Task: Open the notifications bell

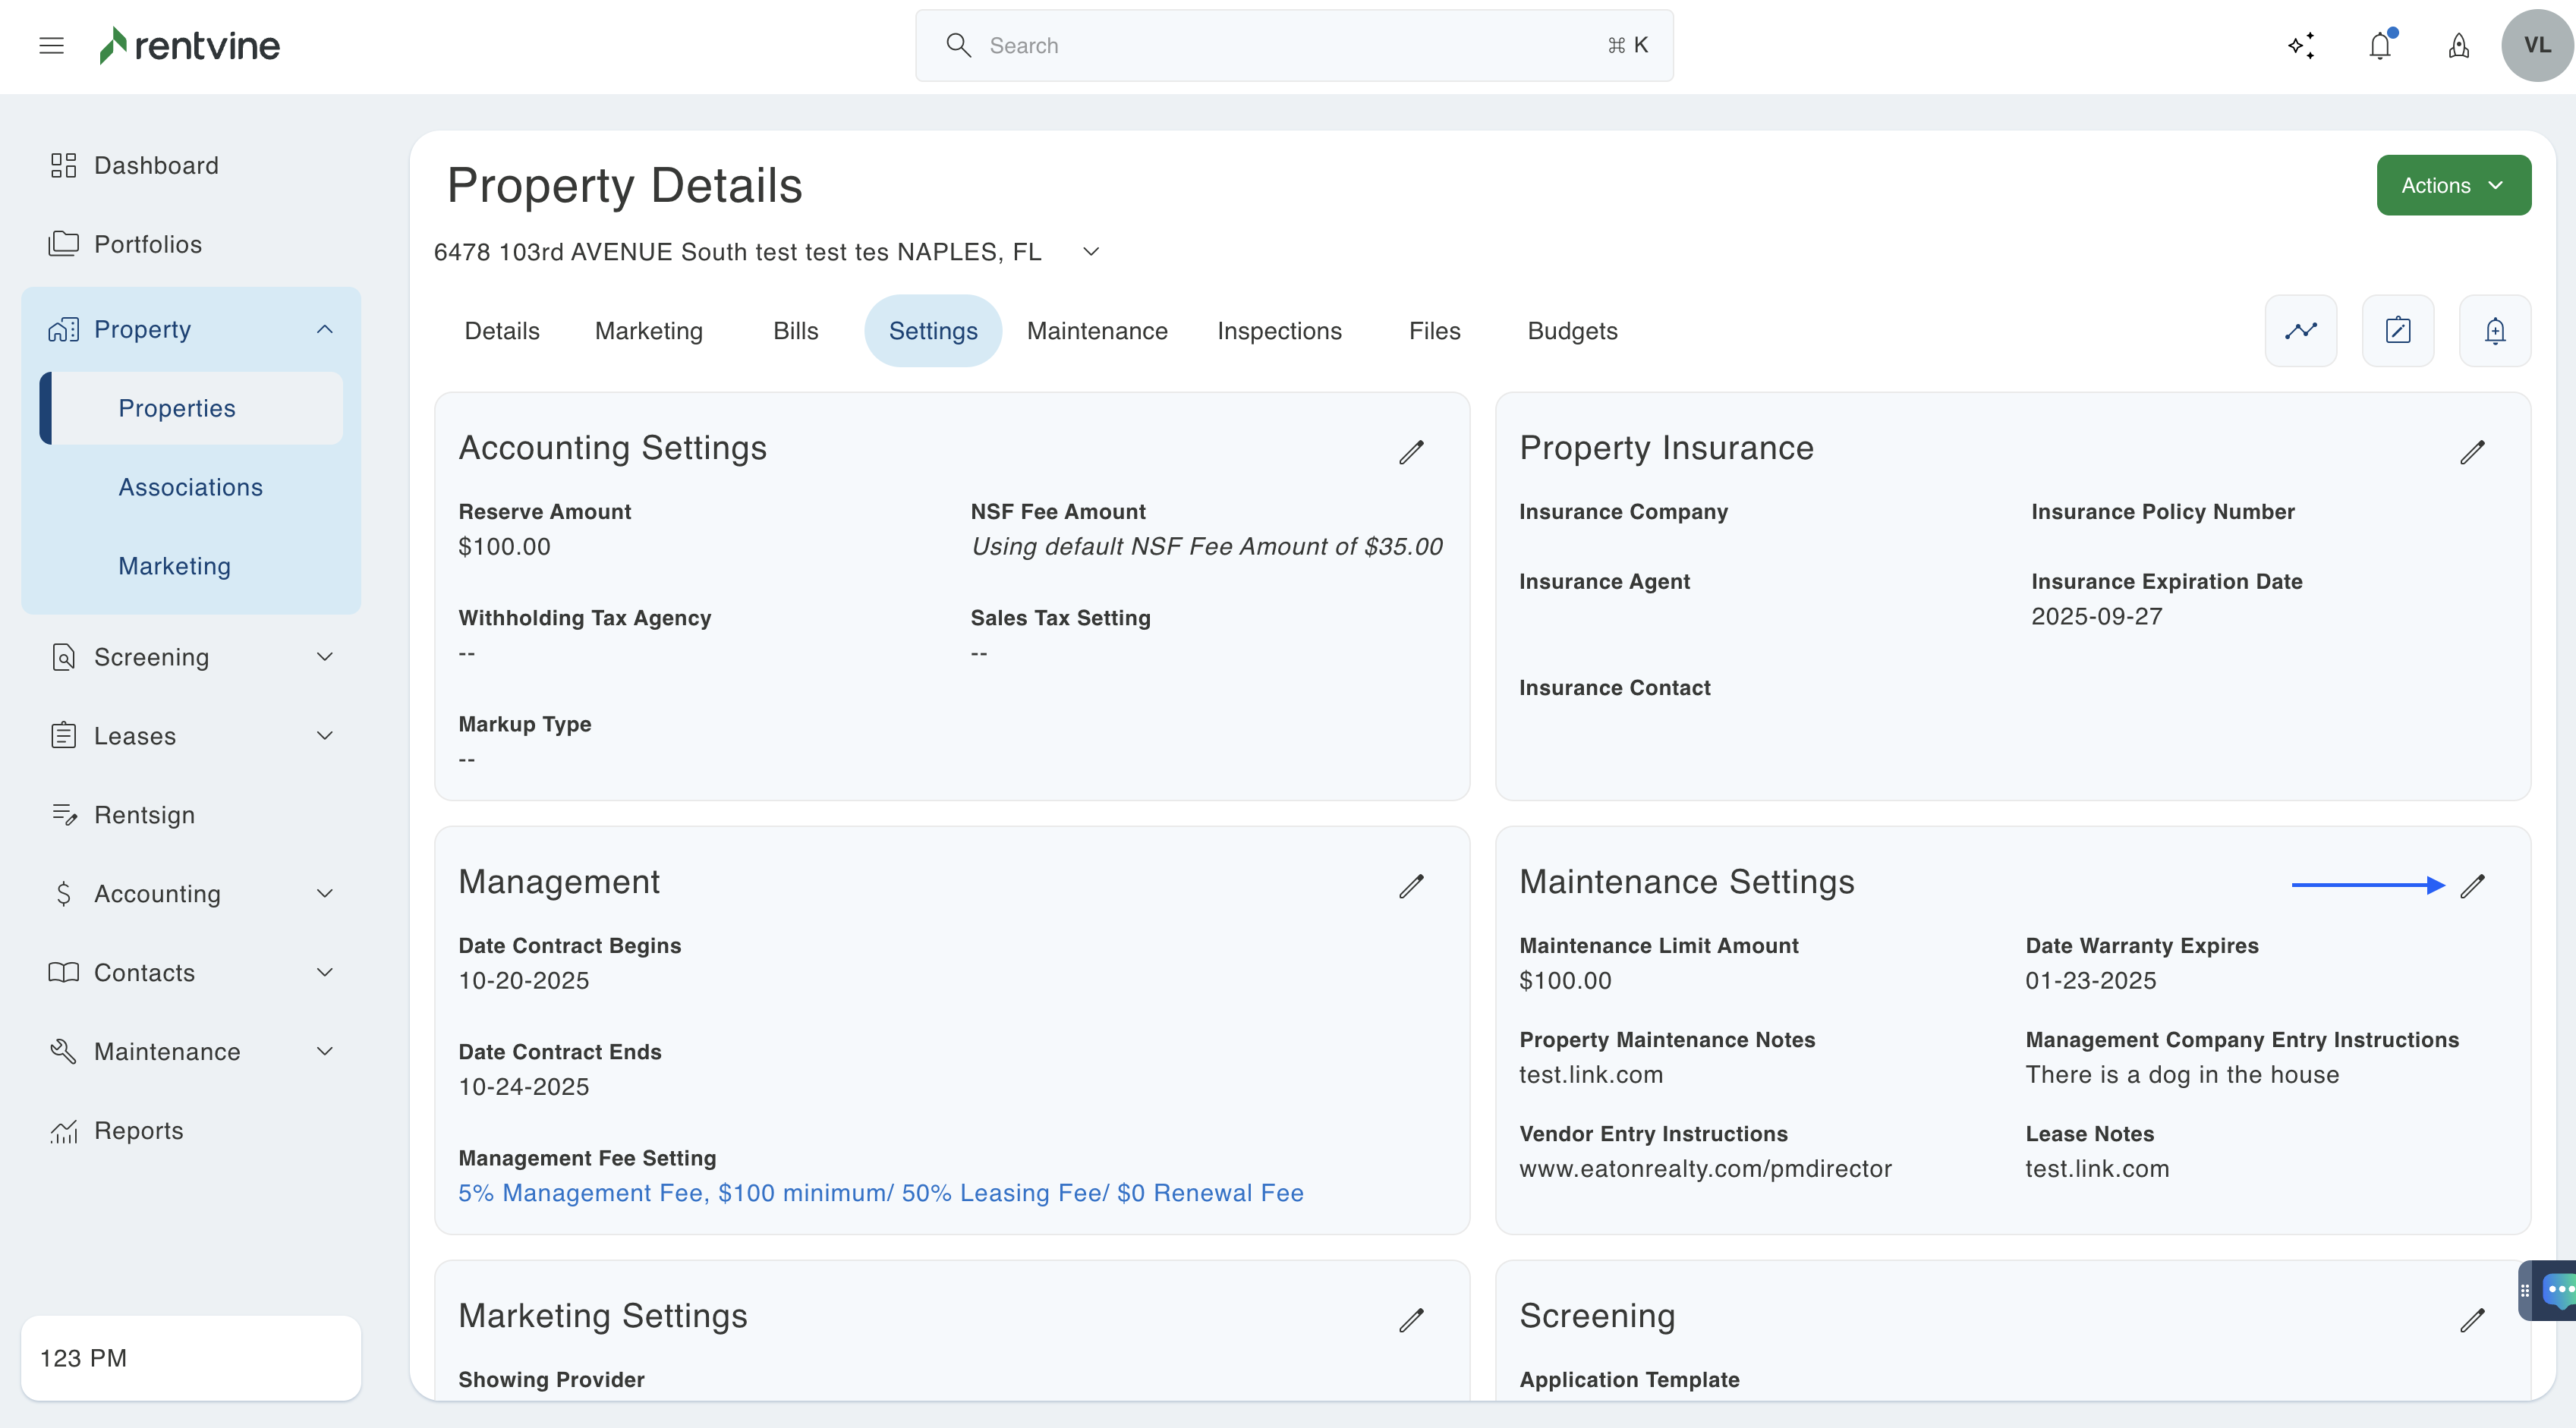Action: pos(2380,45)
